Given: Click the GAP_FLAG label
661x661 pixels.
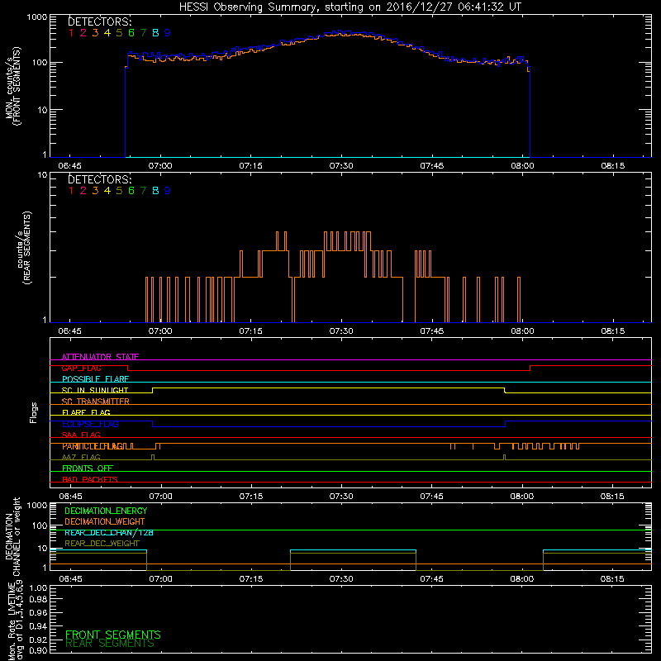Looking at the screenshot, I should click(81, 368).
